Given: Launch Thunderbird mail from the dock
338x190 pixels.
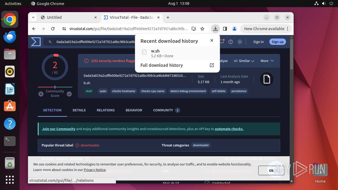Looking at the screenshot, I should pyautogui.click(x=10, y=37).
